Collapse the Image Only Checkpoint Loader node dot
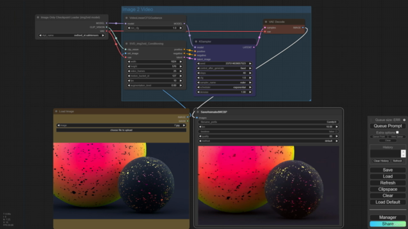Screen dimensions: 408x229 pyautogui.click(x=38, y=17)
